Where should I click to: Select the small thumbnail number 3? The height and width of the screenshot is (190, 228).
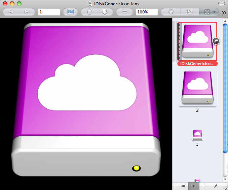pos(197,135)
